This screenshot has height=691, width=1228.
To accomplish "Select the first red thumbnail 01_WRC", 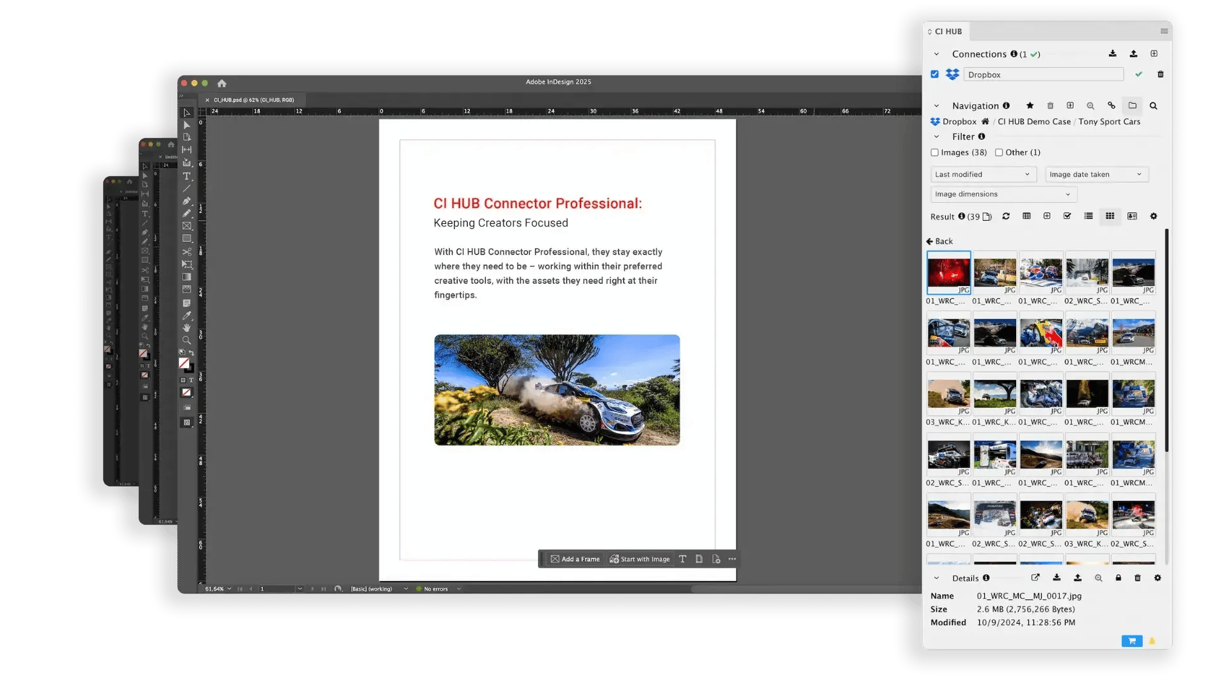I will coord(948,273).
